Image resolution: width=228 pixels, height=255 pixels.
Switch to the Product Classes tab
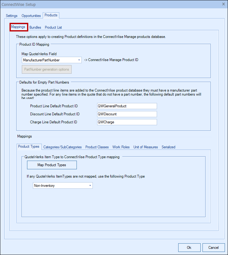(x=97, y=147)
